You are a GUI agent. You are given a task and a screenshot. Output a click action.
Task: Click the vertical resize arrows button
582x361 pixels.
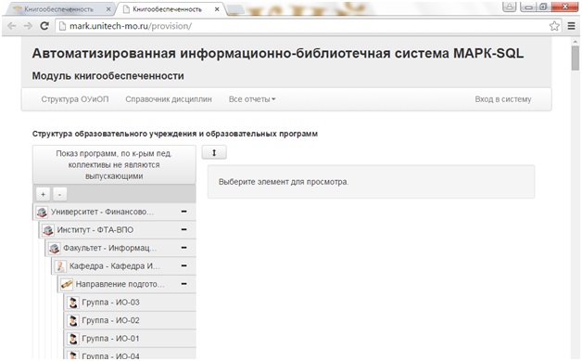214,152
